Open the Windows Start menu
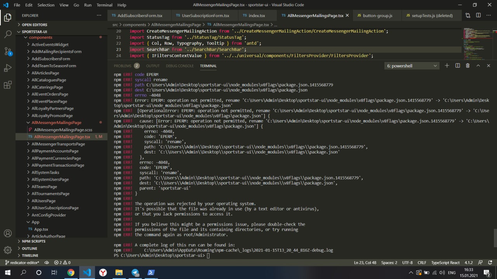This screenshot has height=279, width=497. (8, 272)
